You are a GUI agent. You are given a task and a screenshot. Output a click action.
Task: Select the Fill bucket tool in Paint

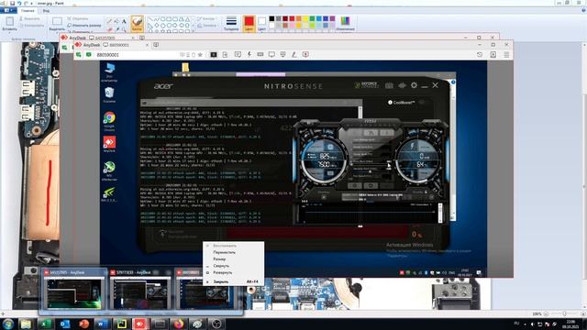coord(116,21)
